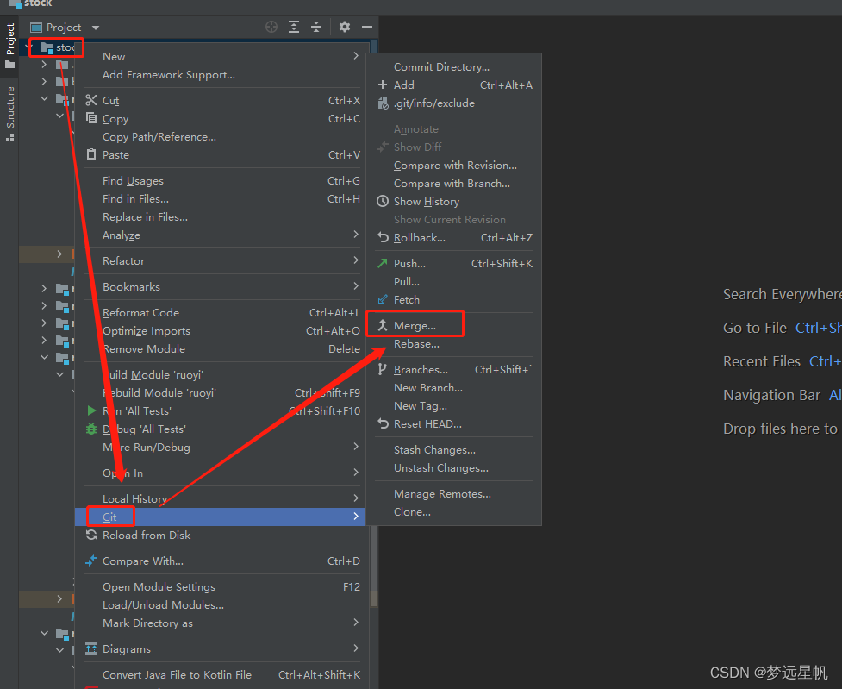Expand the Analyze submenu arrow

tap(356, 235)
